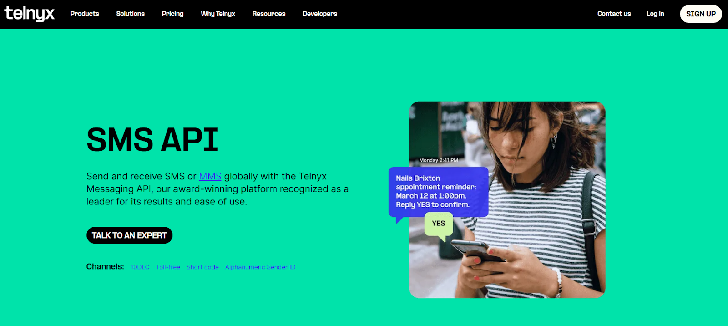Open the Products menu
The image size is (728, 326).
click(85, 14)
